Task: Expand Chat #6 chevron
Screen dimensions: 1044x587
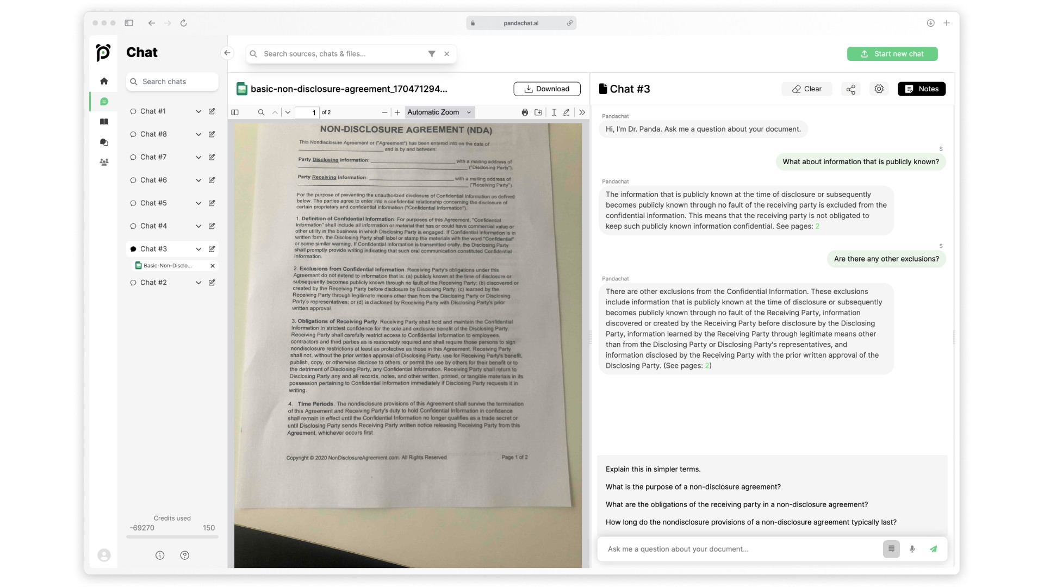Action: (x=198, y=180)
